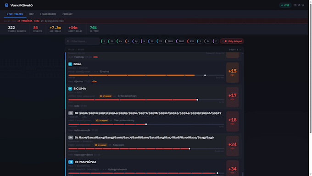Click the +34m worst delay stat
The width and height of the screenshot is (312, 176).
(x=75, y=29)
